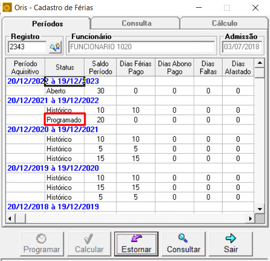Click the Sair exit button

[x=231, y=244]
